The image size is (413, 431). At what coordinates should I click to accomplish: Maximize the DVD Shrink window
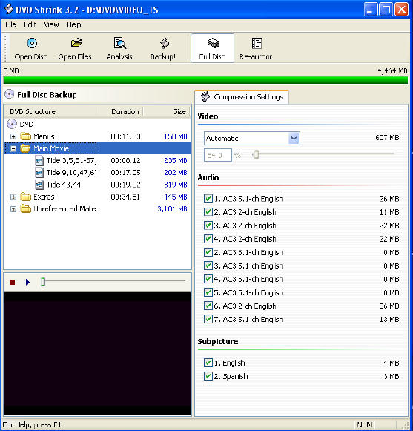pos(386,10)
